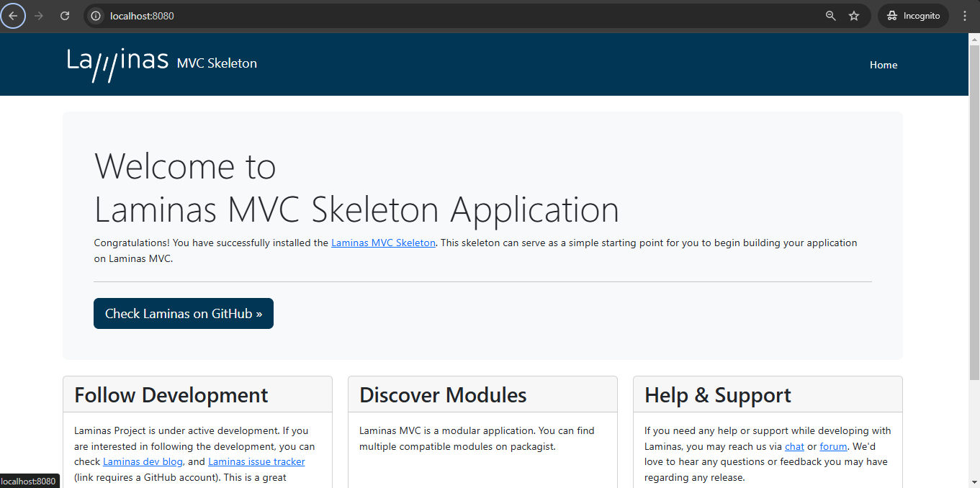Screen dimensions: 980x488
Task: Click the scrollbar up arrow
Action: [974, 39]
